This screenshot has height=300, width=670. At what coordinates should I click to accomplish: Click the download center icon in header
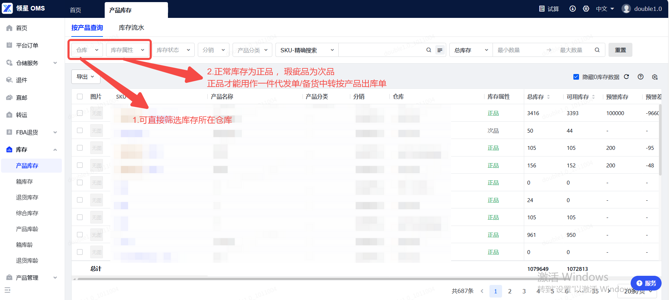coord(572,9)
